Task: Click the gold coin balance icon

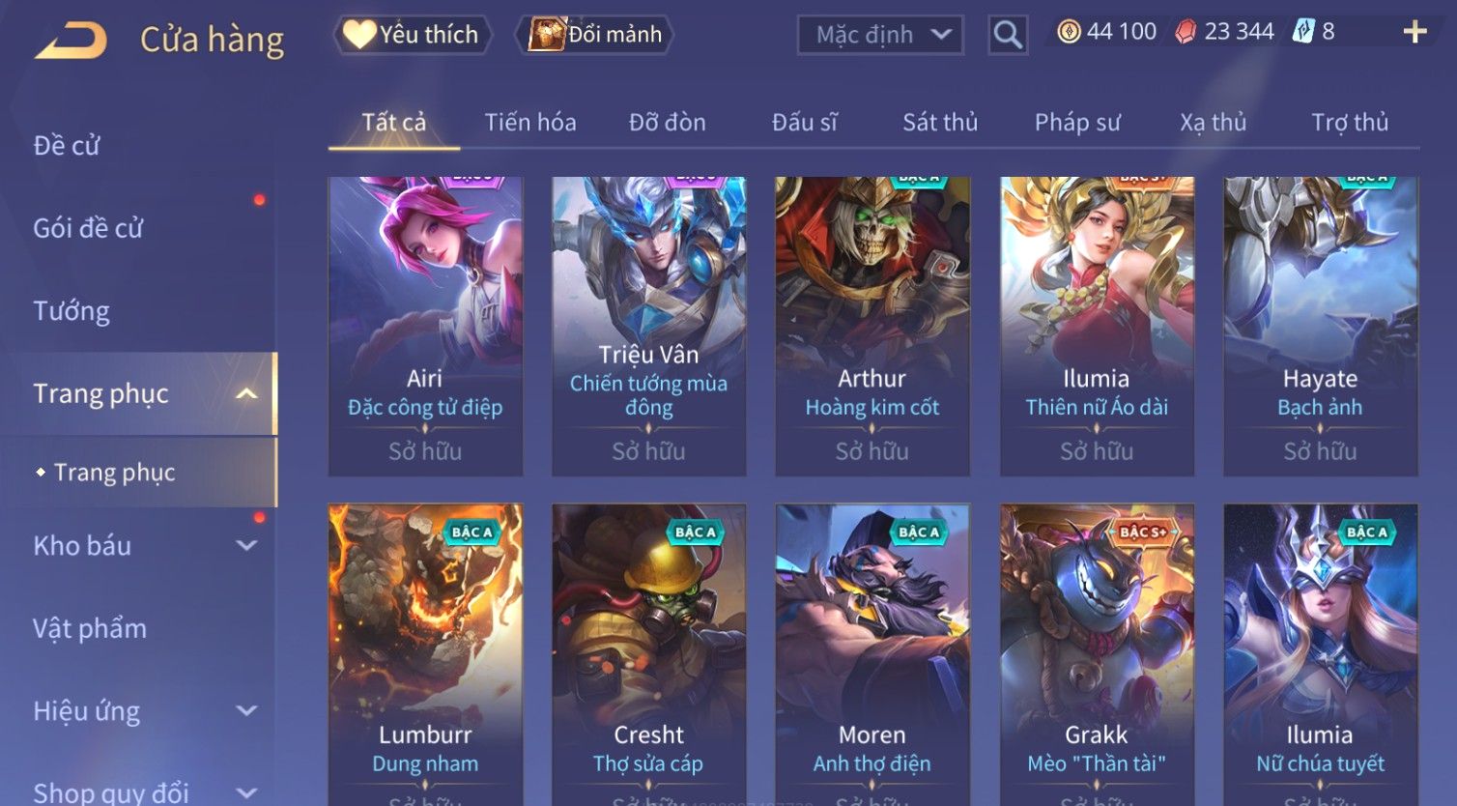Action: (1068, 32)
